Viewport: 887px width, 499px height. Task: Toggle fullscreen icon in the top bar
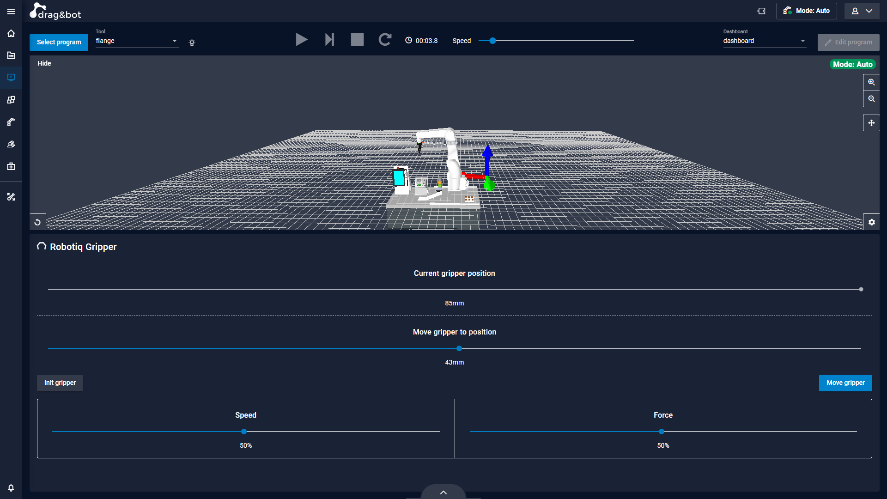click(761, 11)
